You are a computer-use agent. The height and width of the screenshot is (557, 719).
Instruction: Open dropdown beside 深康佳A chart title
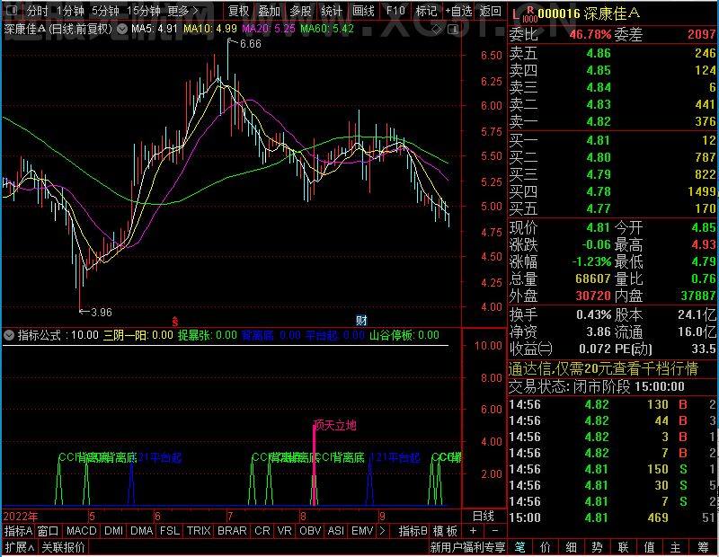click(x=122, y=29)
